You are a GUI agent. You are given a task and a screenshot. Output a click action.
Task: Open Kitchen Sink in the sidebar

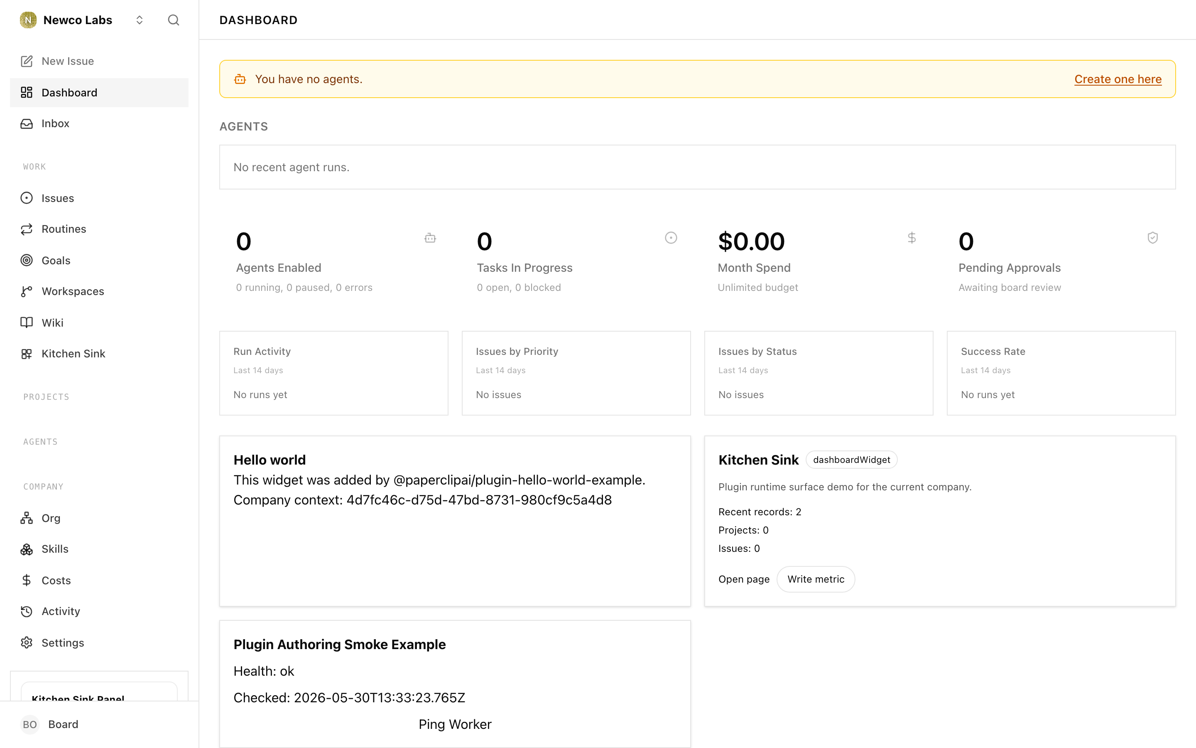pyautogui.click(x=99, y=354)
